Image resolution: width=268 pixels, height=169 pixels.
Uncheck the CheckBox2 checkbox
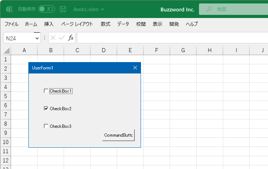point(46,108)
